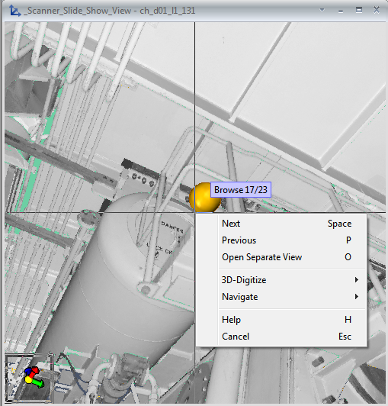The height and width of the screenshot is (406, 388).
Task: Click the colored axis orientation gizmo
Action: click(x=34, y=378)
